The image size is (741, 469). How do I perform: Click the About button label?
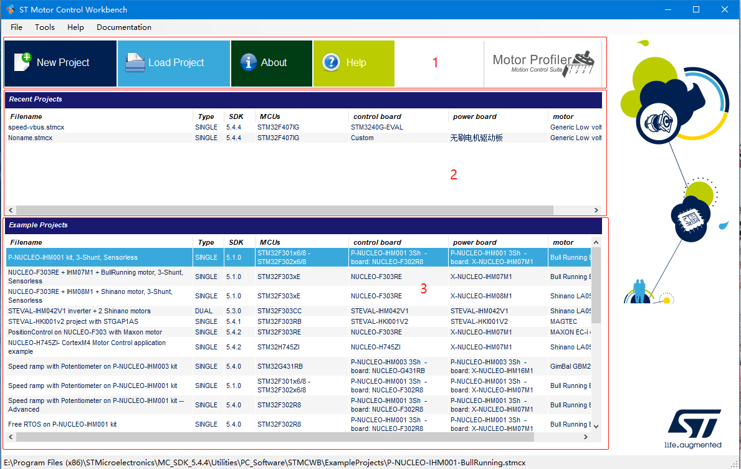pyautogui.click(x=274, y=62)
